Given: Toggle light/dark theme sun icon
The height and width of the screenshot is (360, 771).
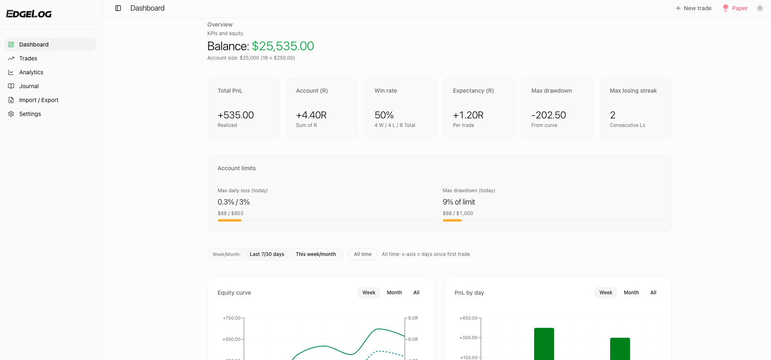Looking at the screenshot, I should [760, 8].
